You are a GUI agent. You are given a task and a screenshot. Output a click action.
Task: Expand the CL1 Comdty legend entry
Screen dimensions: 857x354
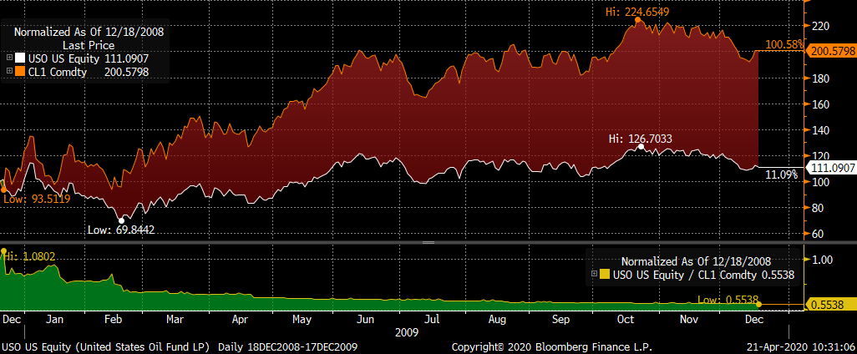10,72
